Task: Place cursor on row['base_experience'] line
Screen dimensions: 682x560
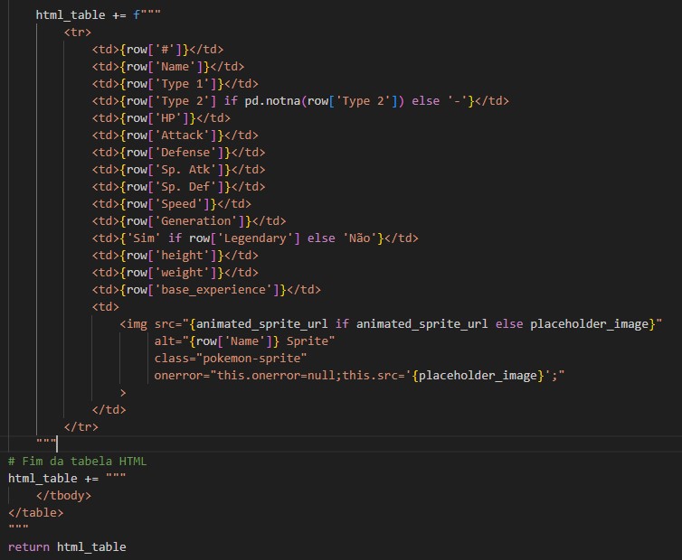Action: pos(206,289)
